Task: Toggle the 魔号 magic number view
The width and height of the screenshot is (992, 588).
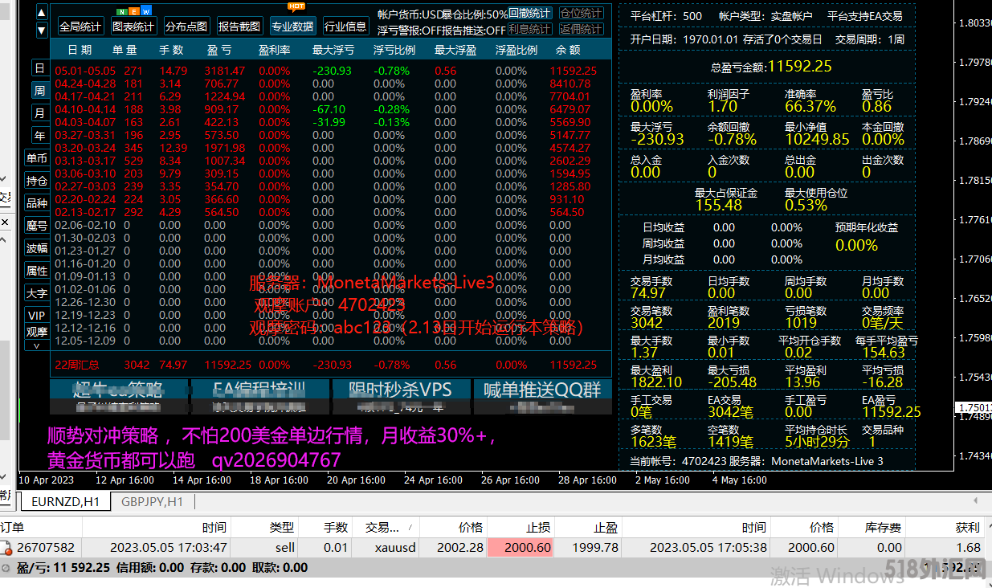Action: pyautogui.click(x=37, y=226)
